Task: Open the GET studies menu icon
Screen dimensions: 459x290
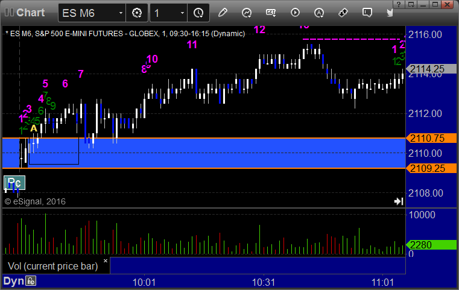Action: pyautogui.click(x=271, y=13)
